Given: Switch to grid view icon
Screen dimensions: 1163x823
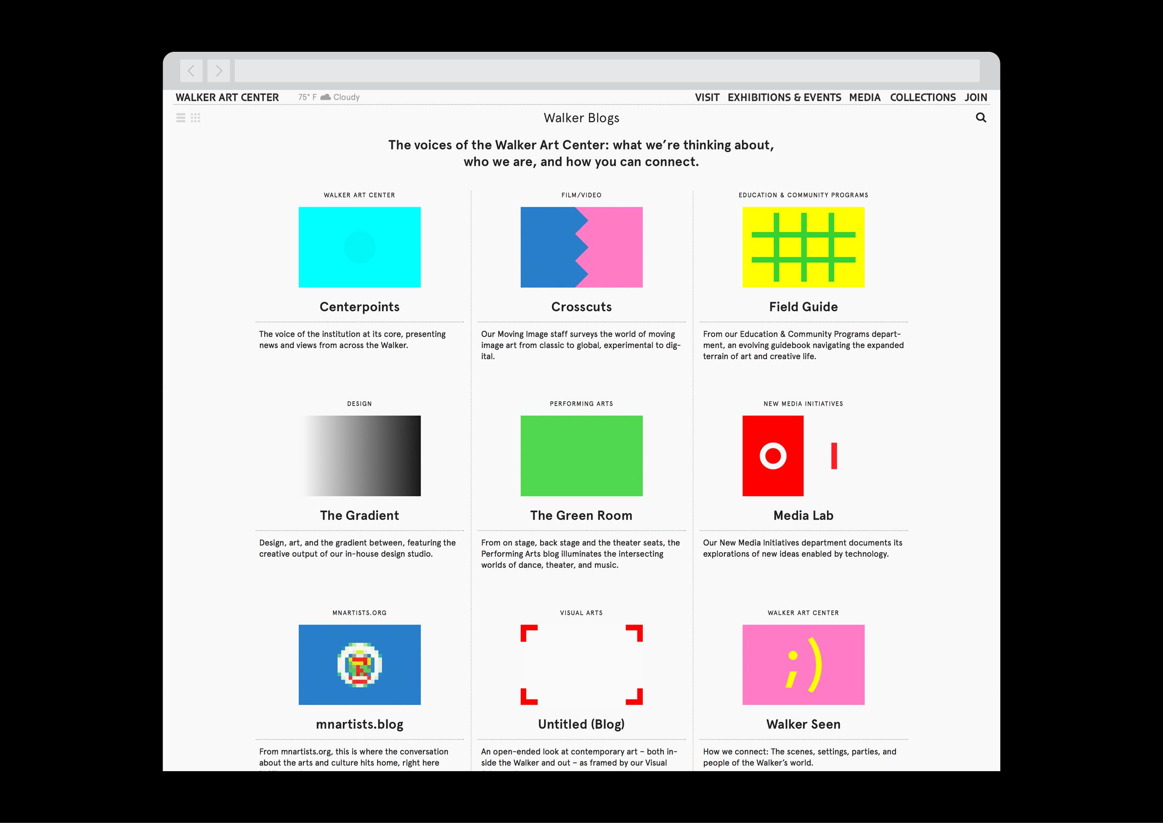Looking at the screenshot, I should click(x=195, y=118).
